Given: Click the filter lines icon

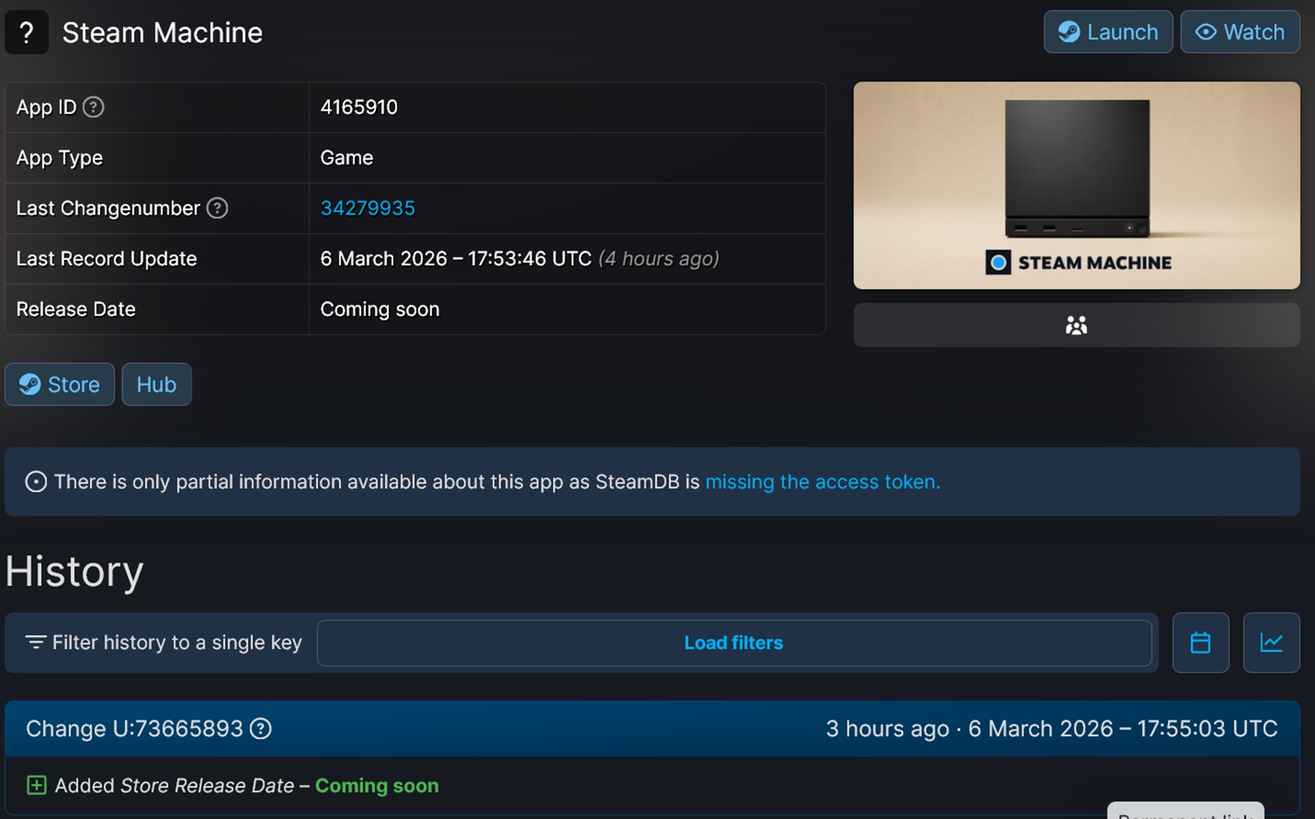Looking at the screenshot, I should [x=36, y=642].
